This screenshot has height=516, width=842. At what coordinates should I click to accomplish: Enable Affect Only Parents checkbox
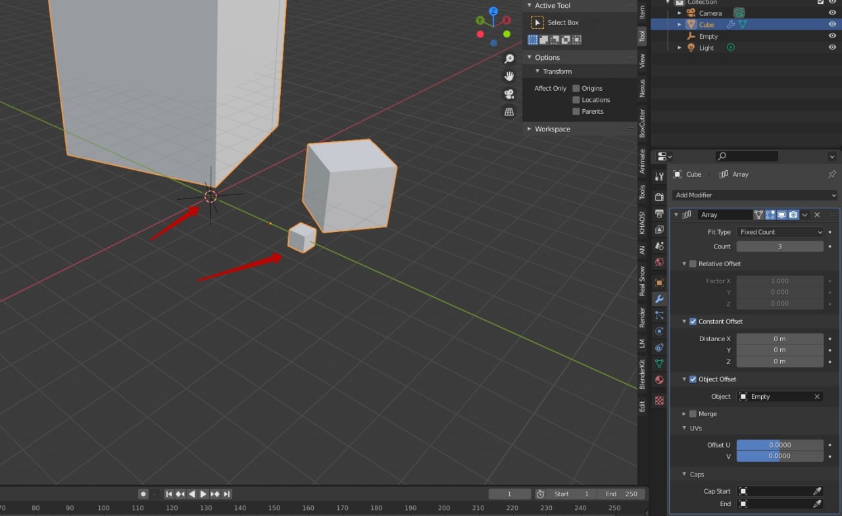coord(576,112)
